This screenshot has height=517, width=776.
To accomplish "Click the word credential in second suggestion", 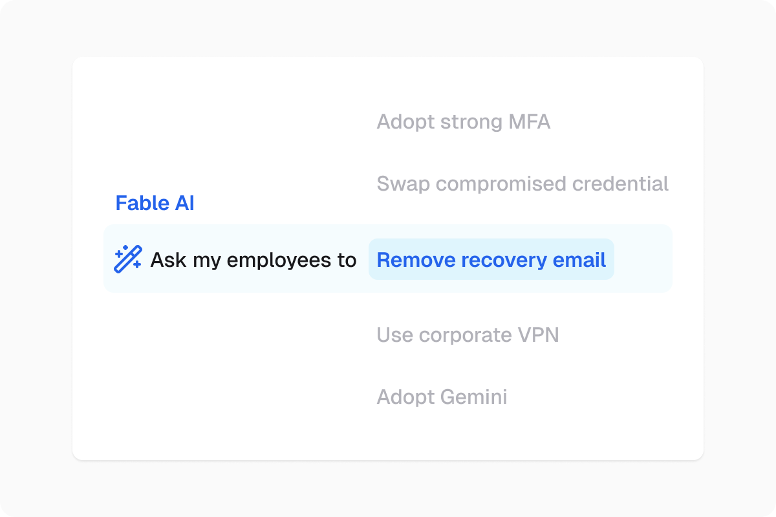I will 611,184.
